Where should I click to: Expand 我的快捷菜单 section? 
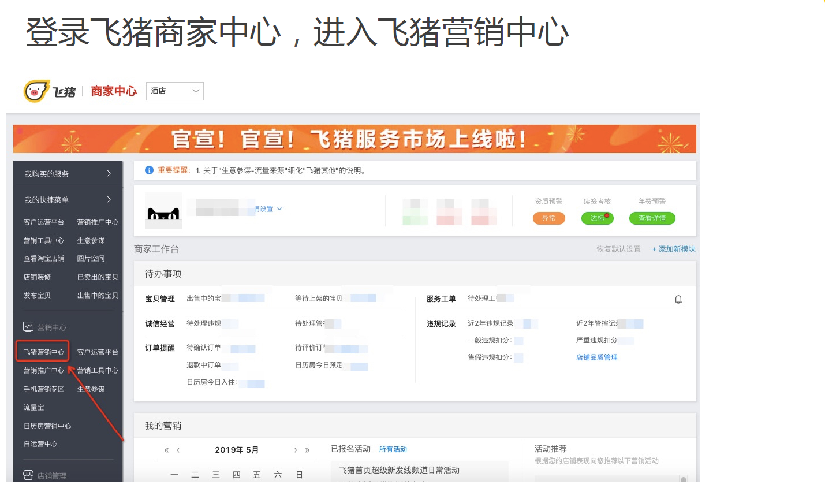tap(68, 200)
